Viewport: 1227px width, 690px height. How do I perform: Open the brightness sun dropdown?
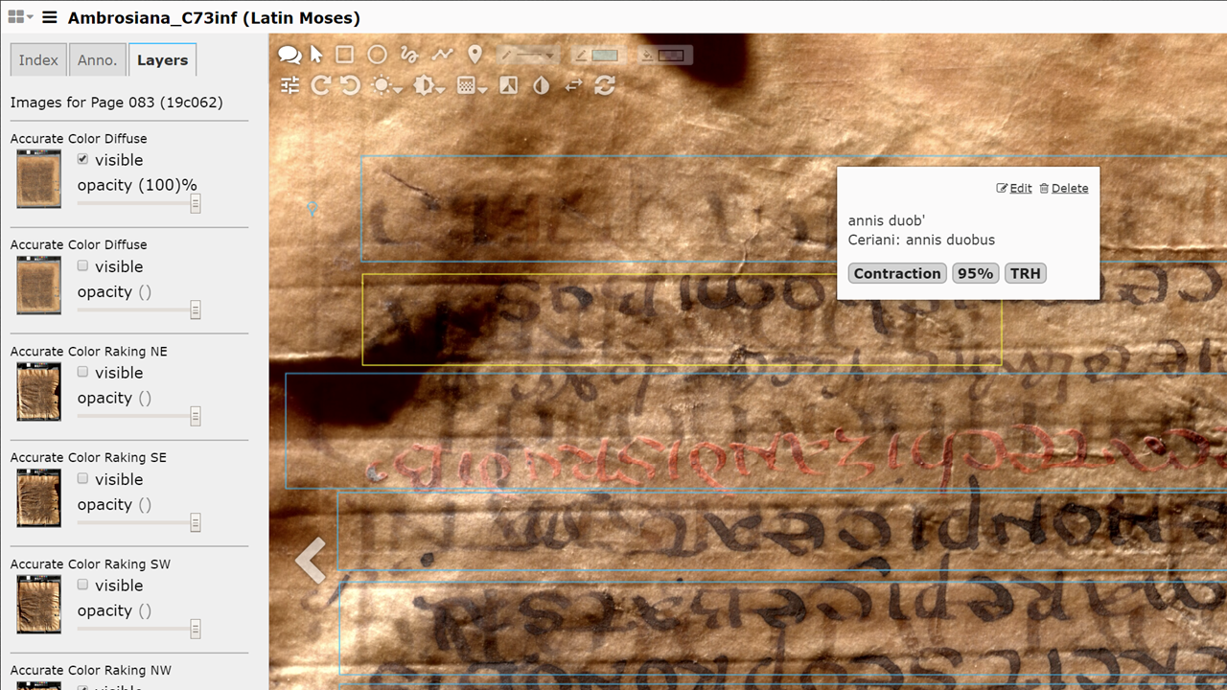[x=387, y=85]
